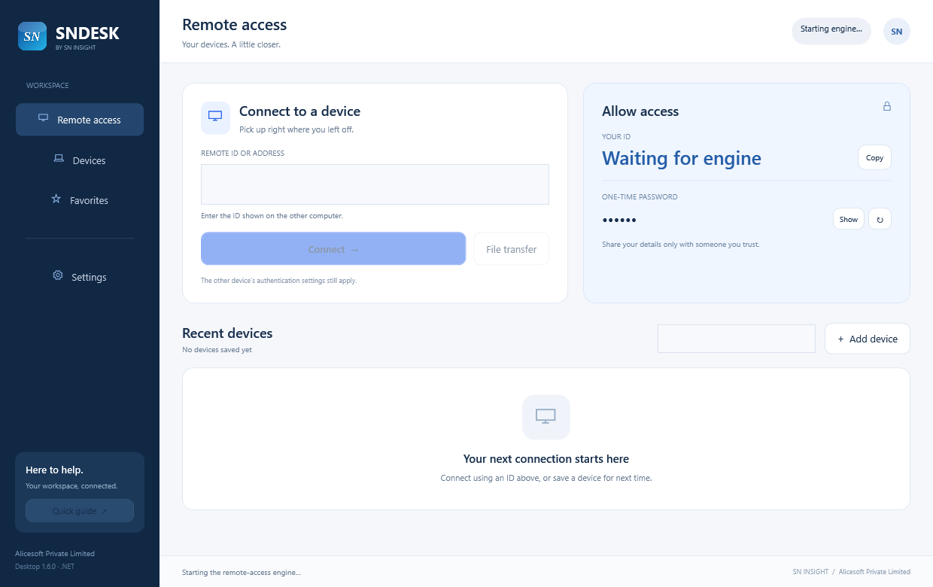Open Settings from sidebar
Image resolution: width=933 pixels, height=587 pixels.
click(x=80, y=277)
